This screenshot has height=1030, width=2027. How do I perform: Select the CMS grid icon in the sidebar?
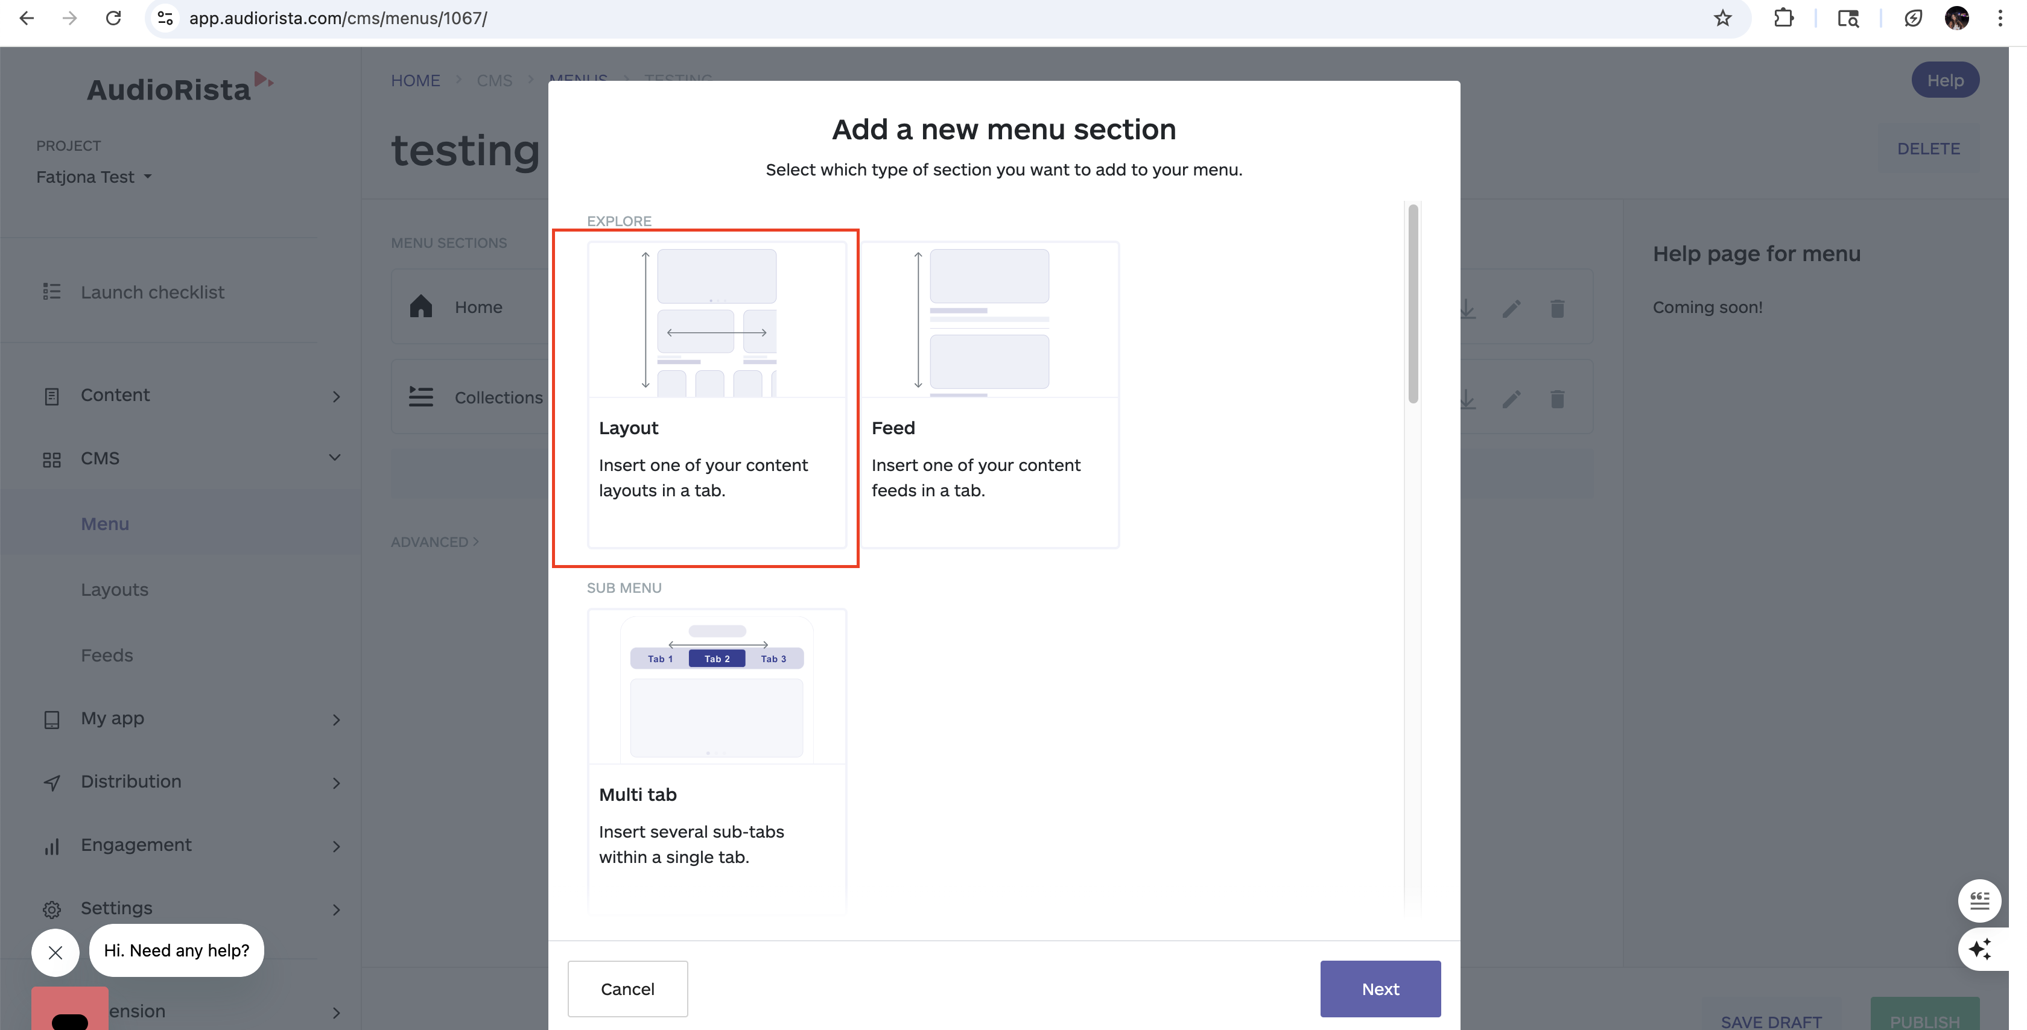(x=52, y=459)
